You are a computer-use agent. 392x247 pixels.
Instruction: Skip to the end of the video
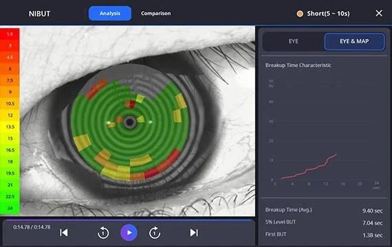[x=194, y=233]
